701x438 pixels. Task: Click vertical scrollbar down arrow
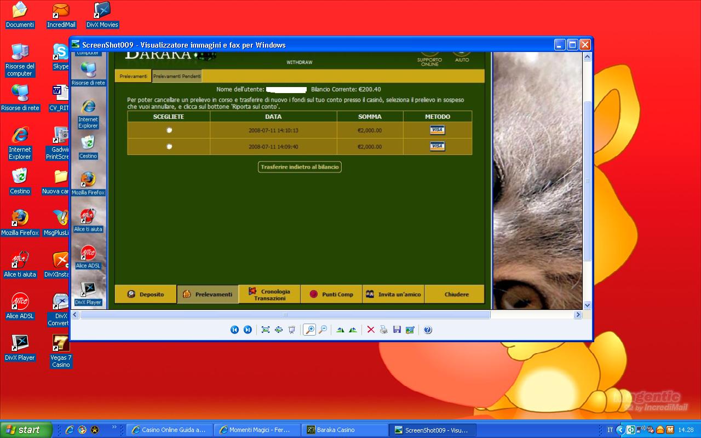588,306
